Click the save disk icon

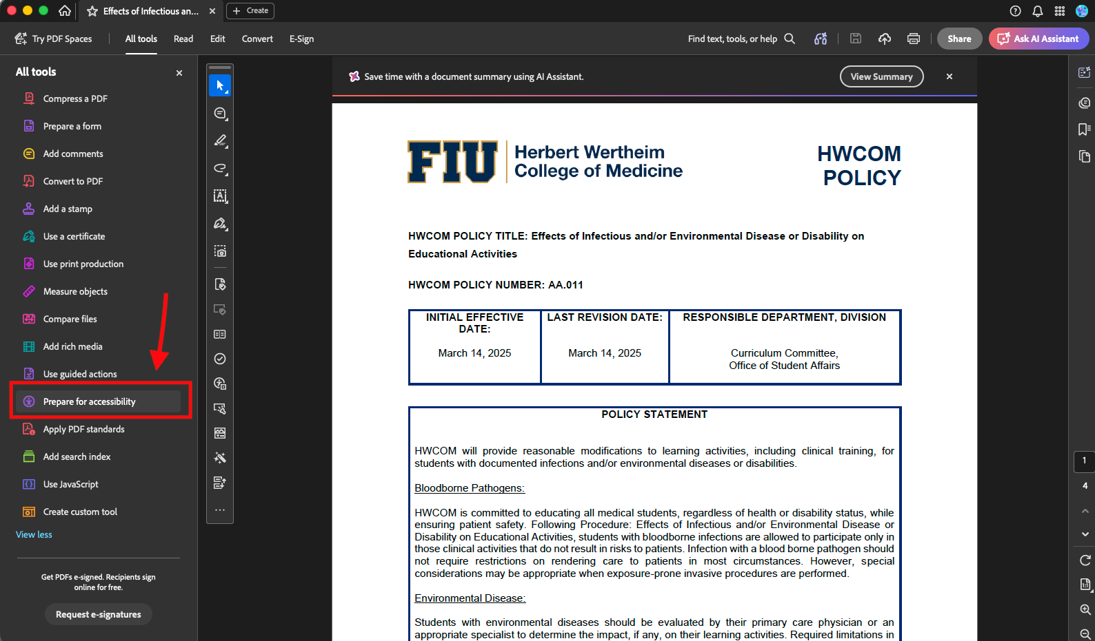point(856,39)
